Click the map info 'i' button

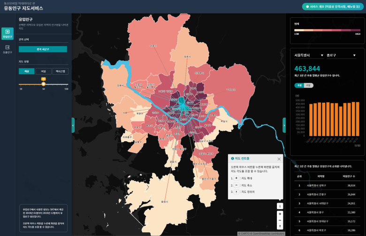[x=280, y=206]
